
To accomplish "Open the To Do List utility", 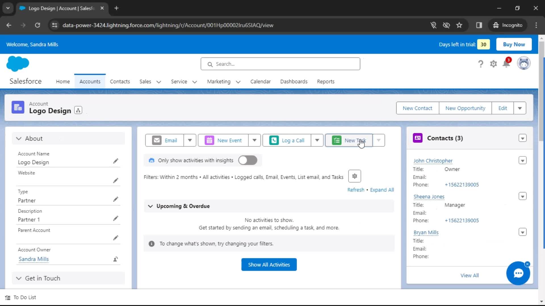I will coord(20,297).
